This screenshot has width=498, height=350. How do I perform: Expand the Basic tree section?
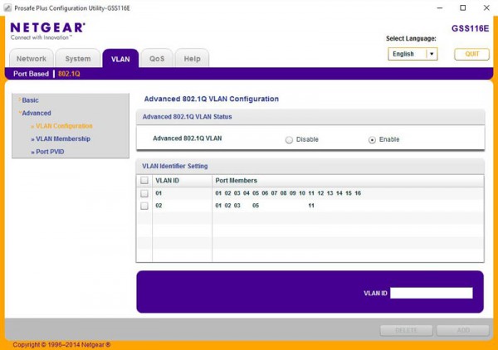(28, 100)
